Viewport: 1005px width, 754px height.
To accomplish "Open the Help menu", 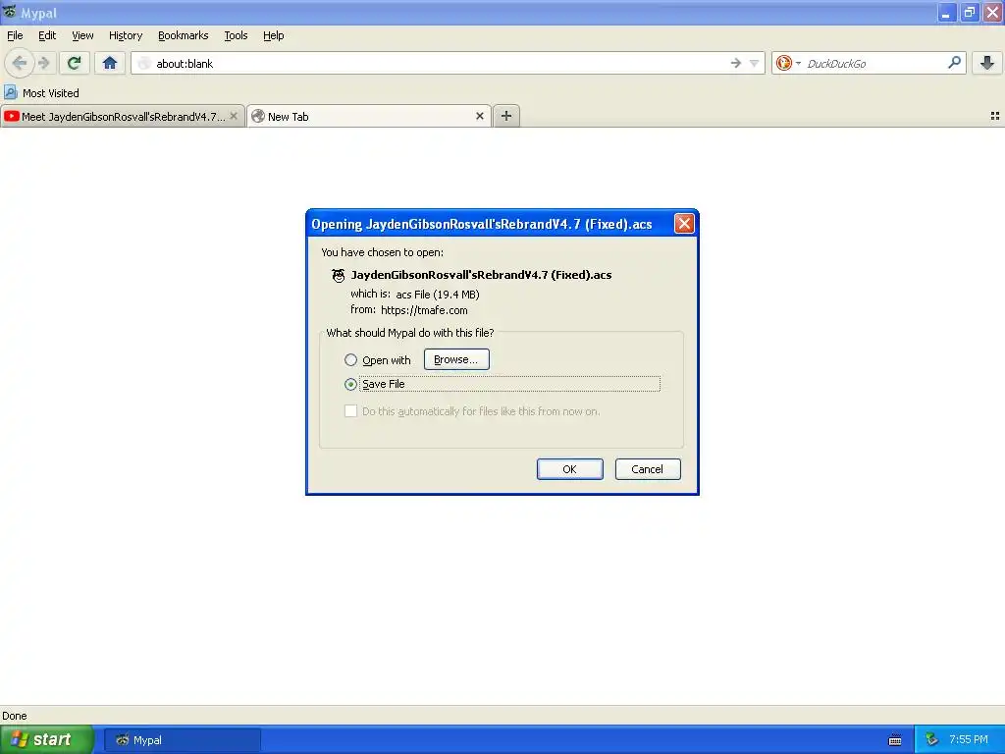I will click(x=274, y=35).
